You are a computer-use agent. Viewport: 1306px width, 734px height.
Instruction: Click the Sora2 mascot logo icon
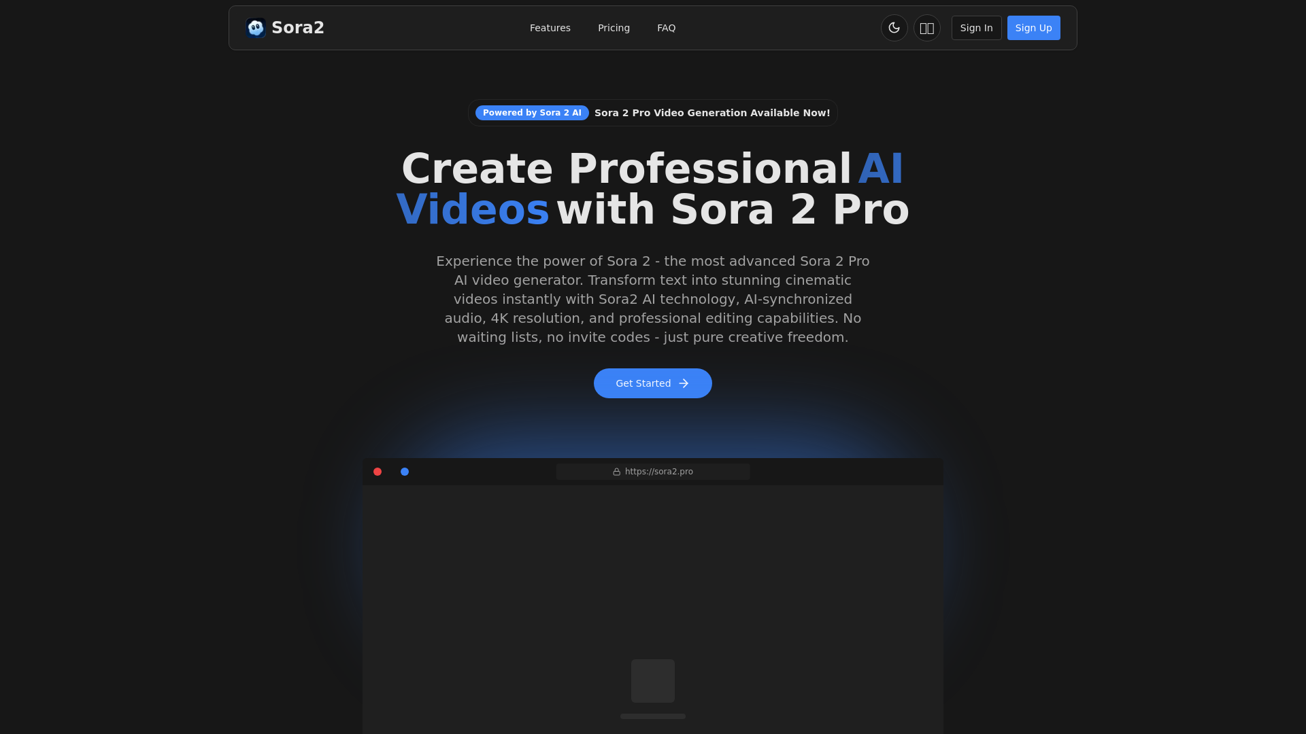(256, 28)
